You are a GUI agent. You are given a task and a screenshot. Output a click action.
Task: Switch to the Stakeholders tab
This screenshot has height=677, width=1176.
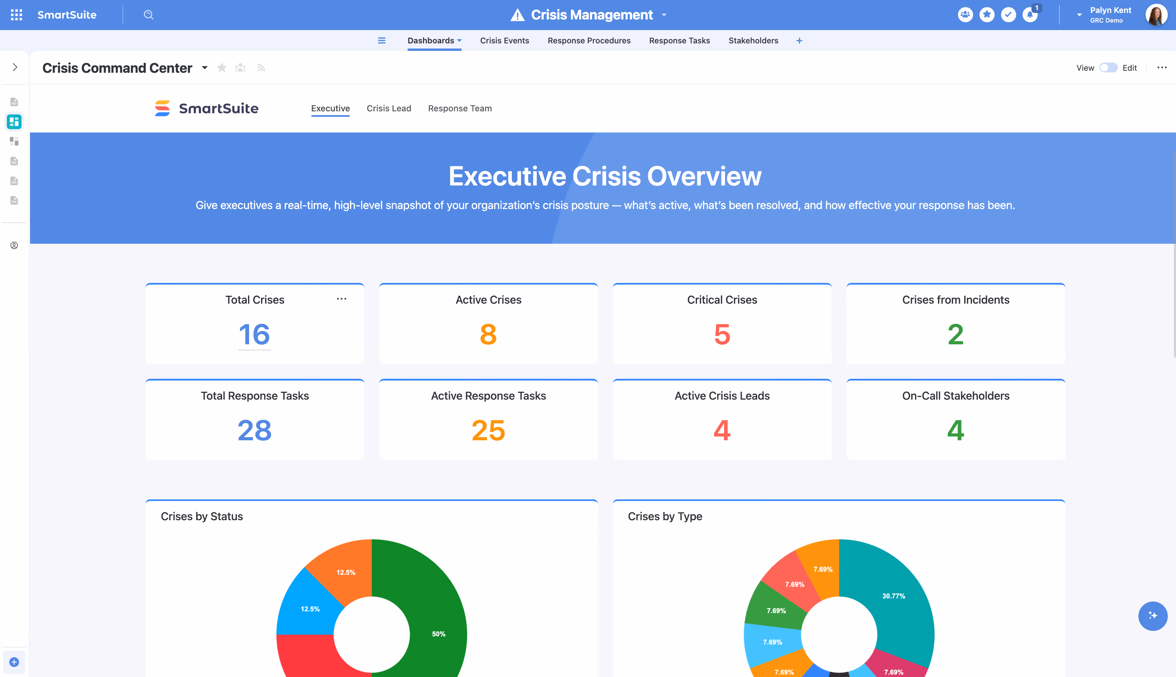tap(753, 40)
